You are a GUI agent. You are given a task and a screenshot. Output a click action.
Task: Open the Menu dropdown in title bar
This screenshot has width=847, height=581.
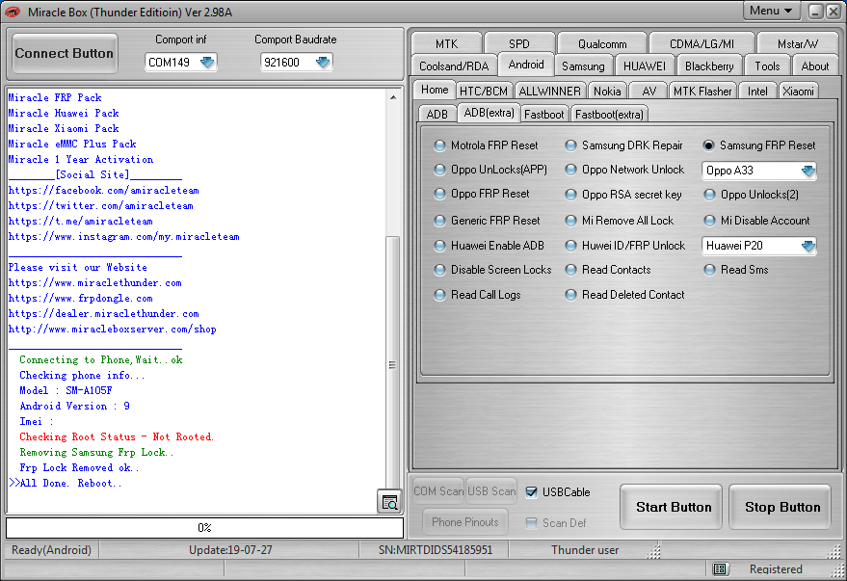coord(771,11)
